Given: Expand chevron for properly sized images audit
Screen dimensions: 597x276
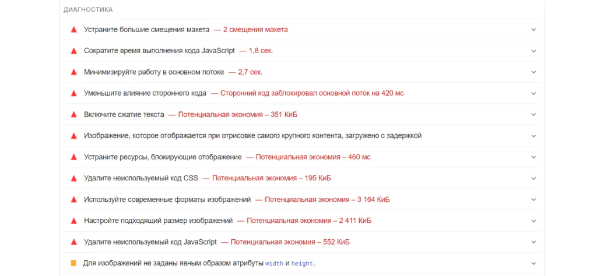Looking at the screenshot, I should click(x=533, y=221).
